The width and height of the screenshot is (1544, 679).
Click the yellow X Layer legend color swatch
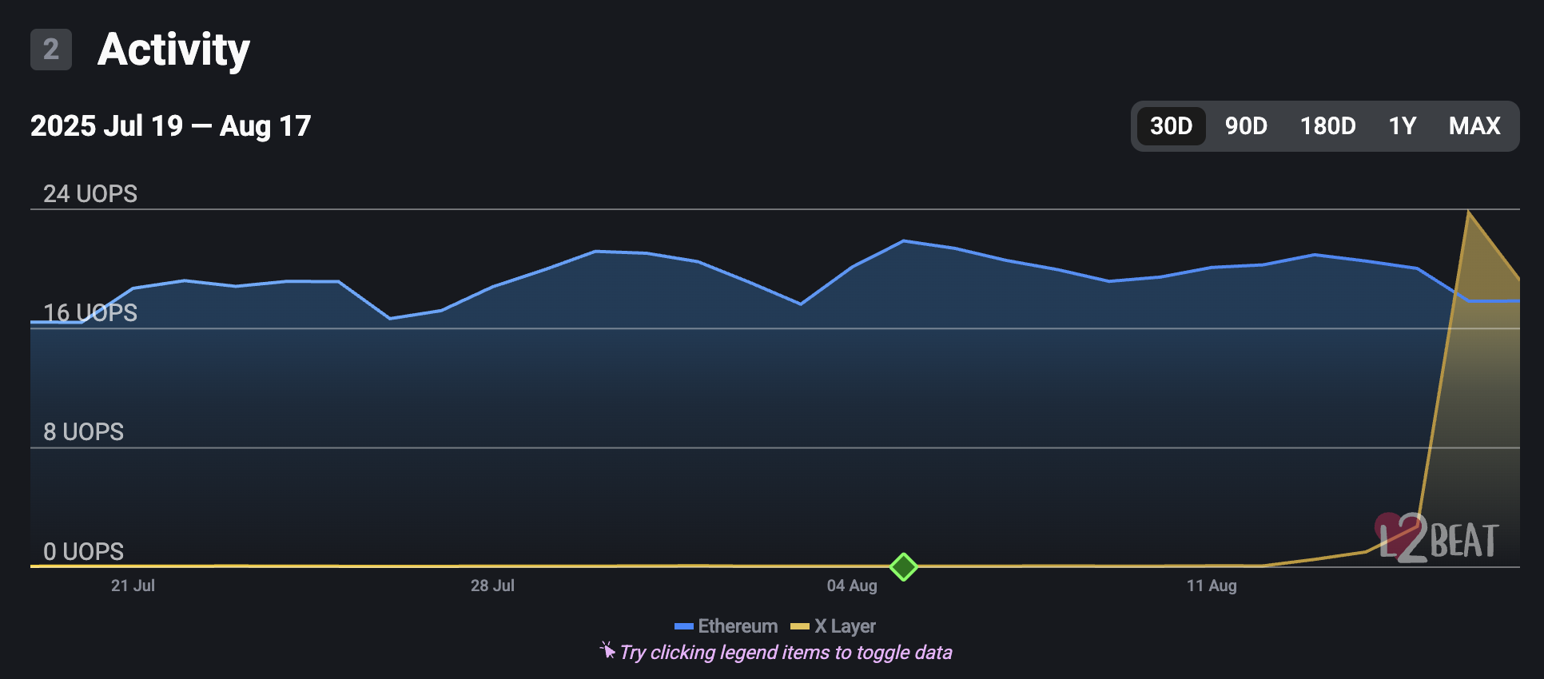pos(799,626)
